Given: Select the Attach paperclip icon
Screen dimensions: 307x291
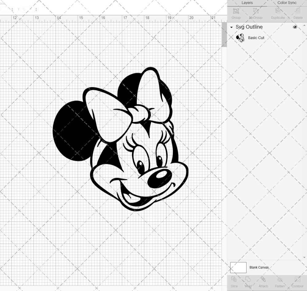Looking at the screenshot, I should (263, 279).
